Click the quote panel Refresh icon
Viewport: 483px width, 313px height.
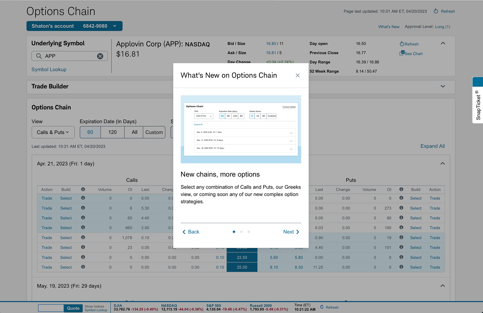click(x=402, y=44)
